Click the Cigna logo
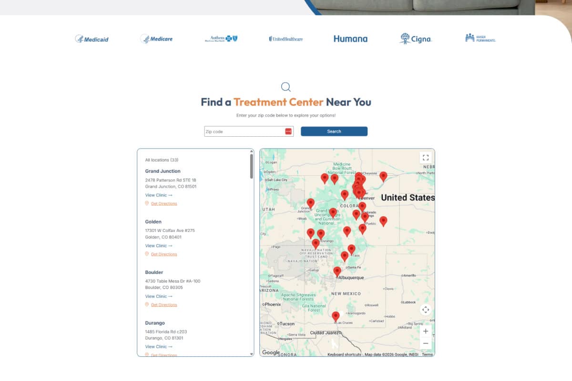The height and width of the screenshot is (381, 572). tap(416, 39)
